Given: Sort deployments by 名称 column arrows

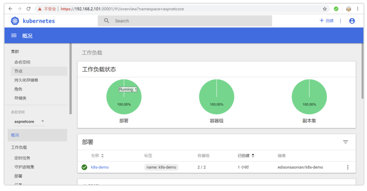Looking at the screenshot, I should [x=102, y=156].
